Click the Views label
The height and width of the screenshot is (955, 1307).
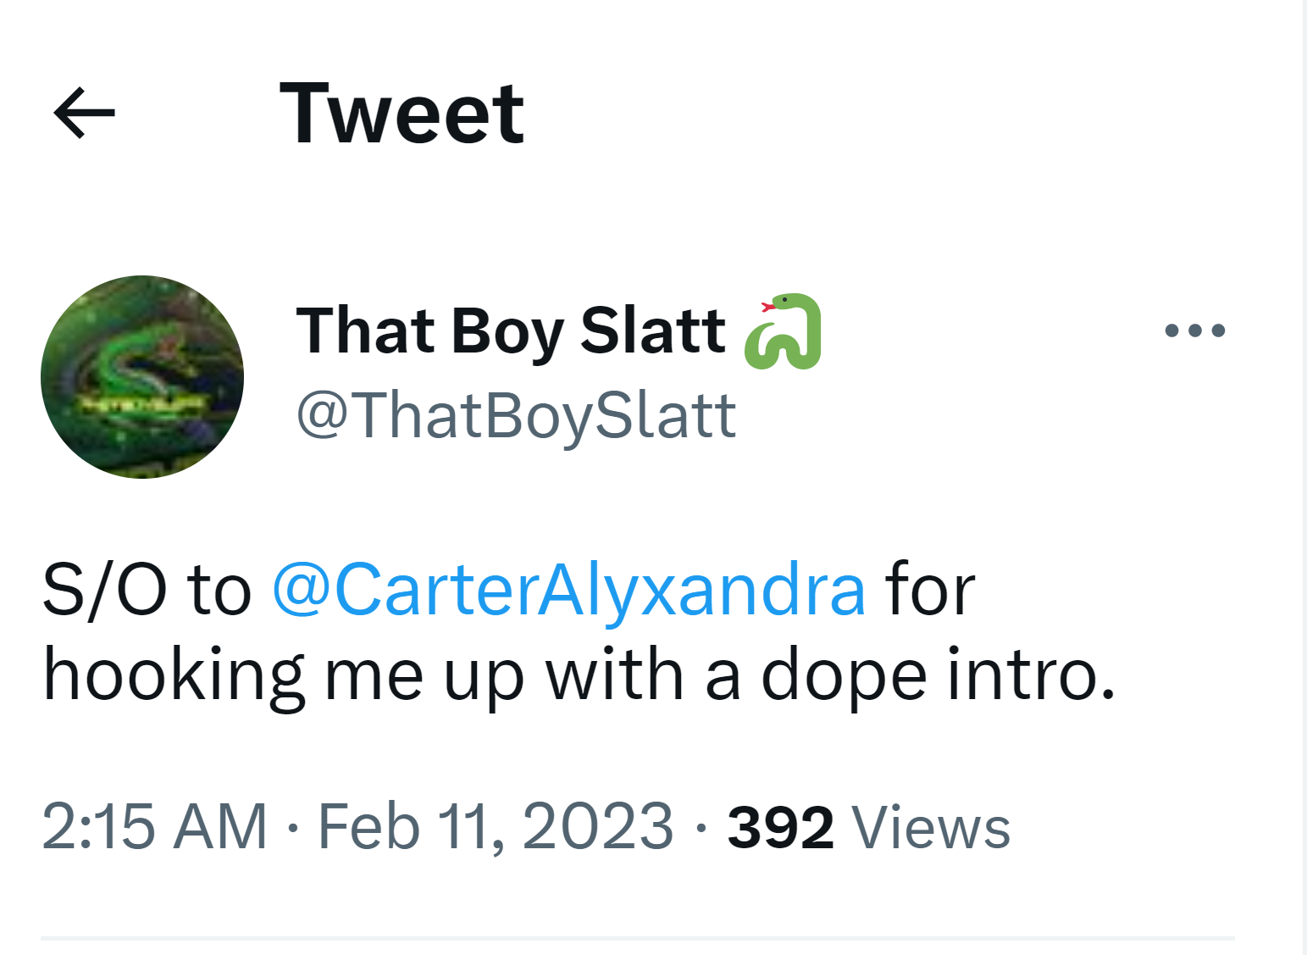point(931,827)
